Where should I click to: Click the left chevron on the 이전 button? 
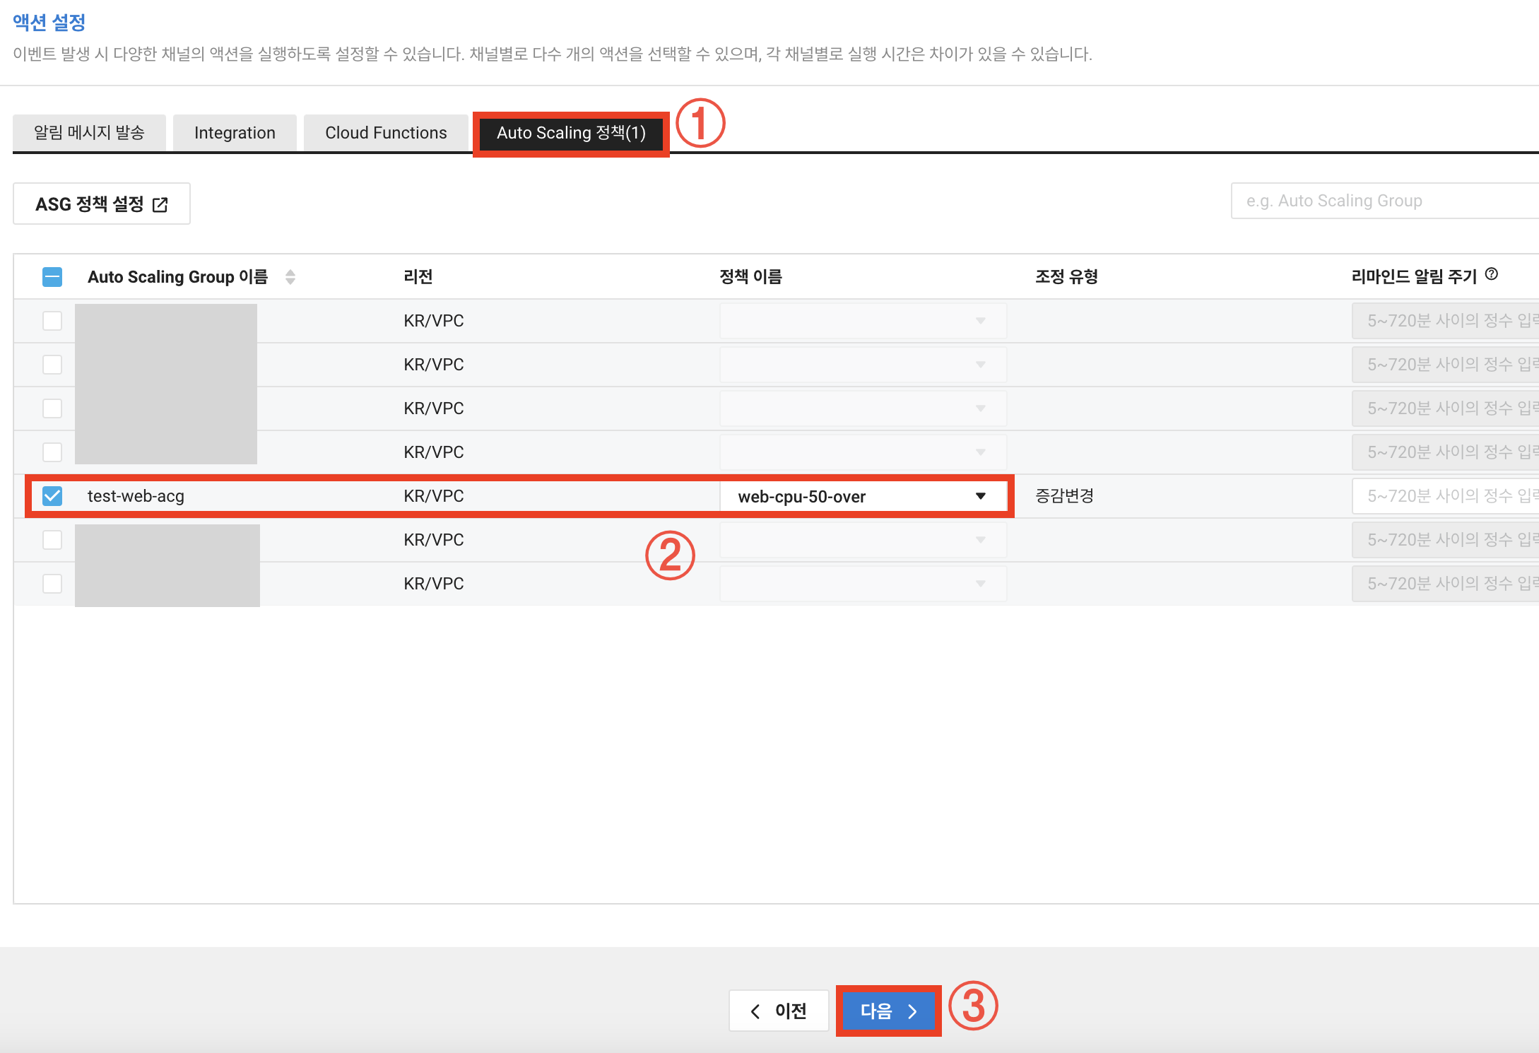click(x=755, y=1011)
